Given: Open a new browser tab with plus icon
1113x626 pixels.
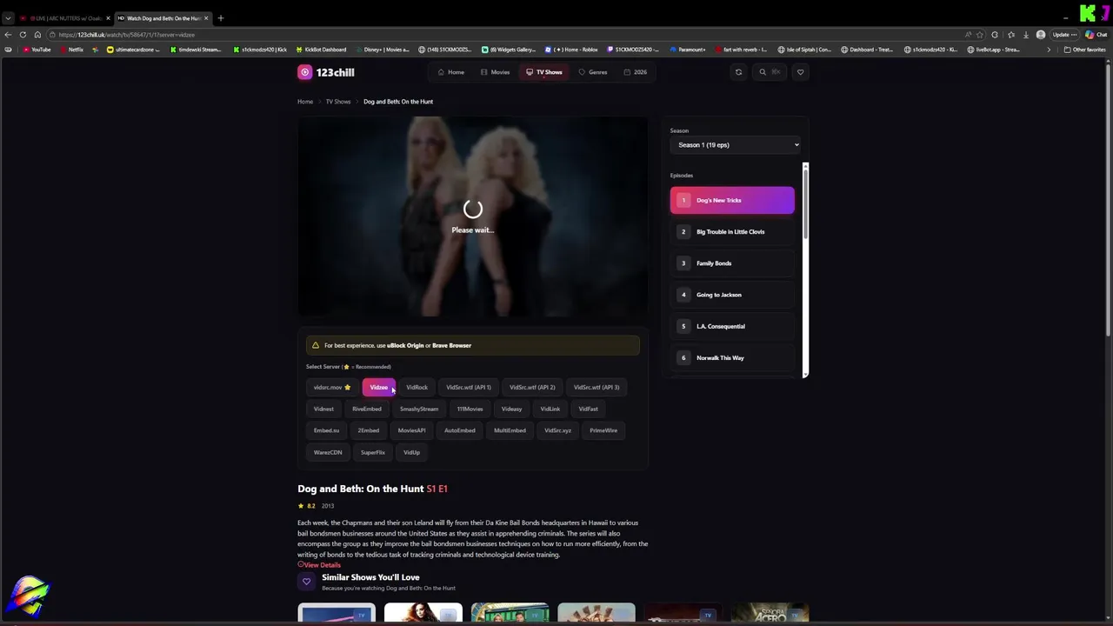Looking at the screenshot, I should pos(221,18).
